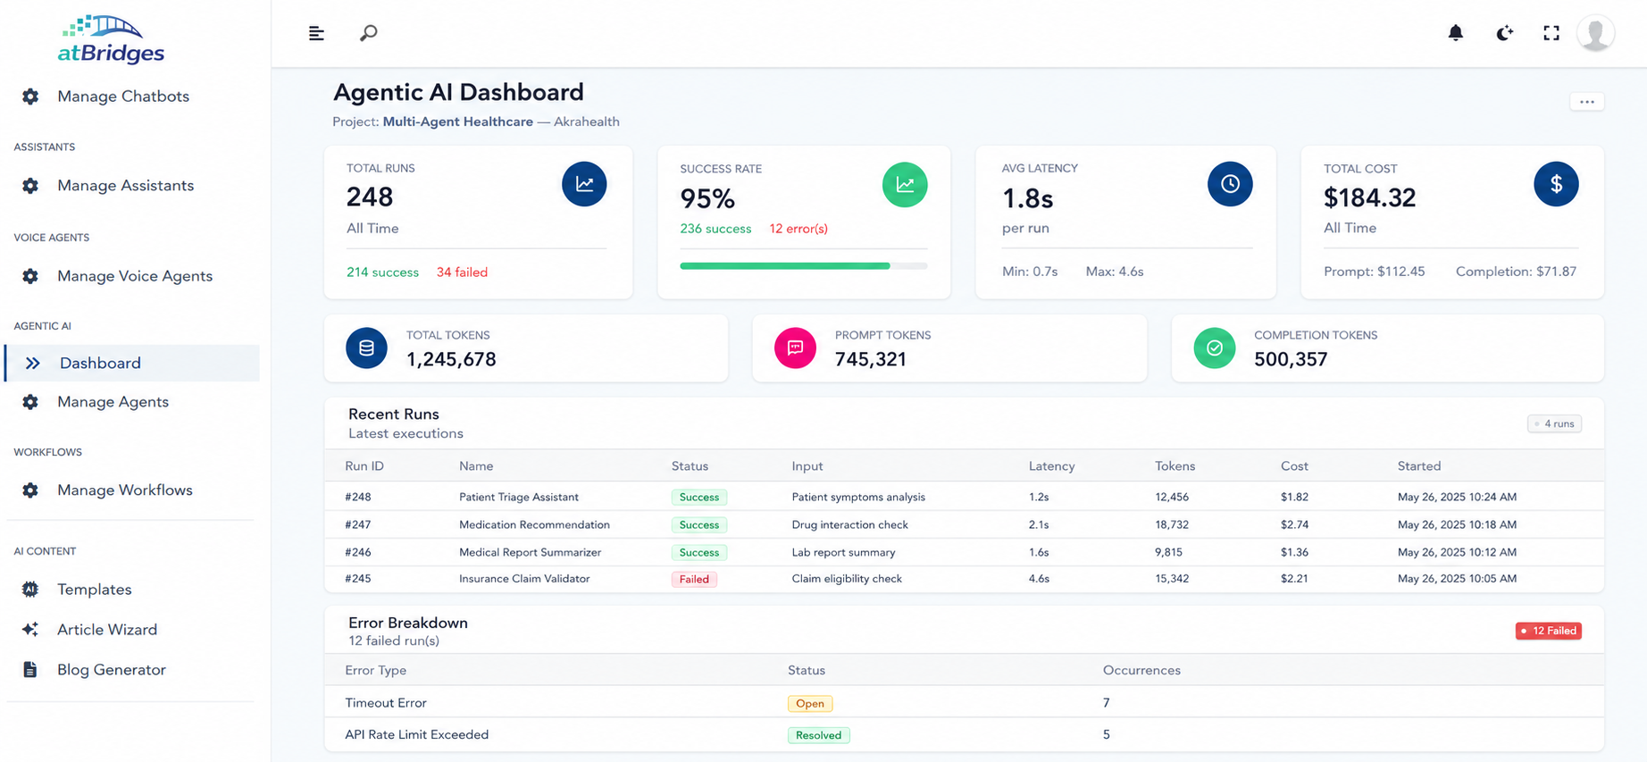Click the Blog Generator document icon
Image resolution: width=1647 pixels, height=762 pixels.
pos(30,670)
